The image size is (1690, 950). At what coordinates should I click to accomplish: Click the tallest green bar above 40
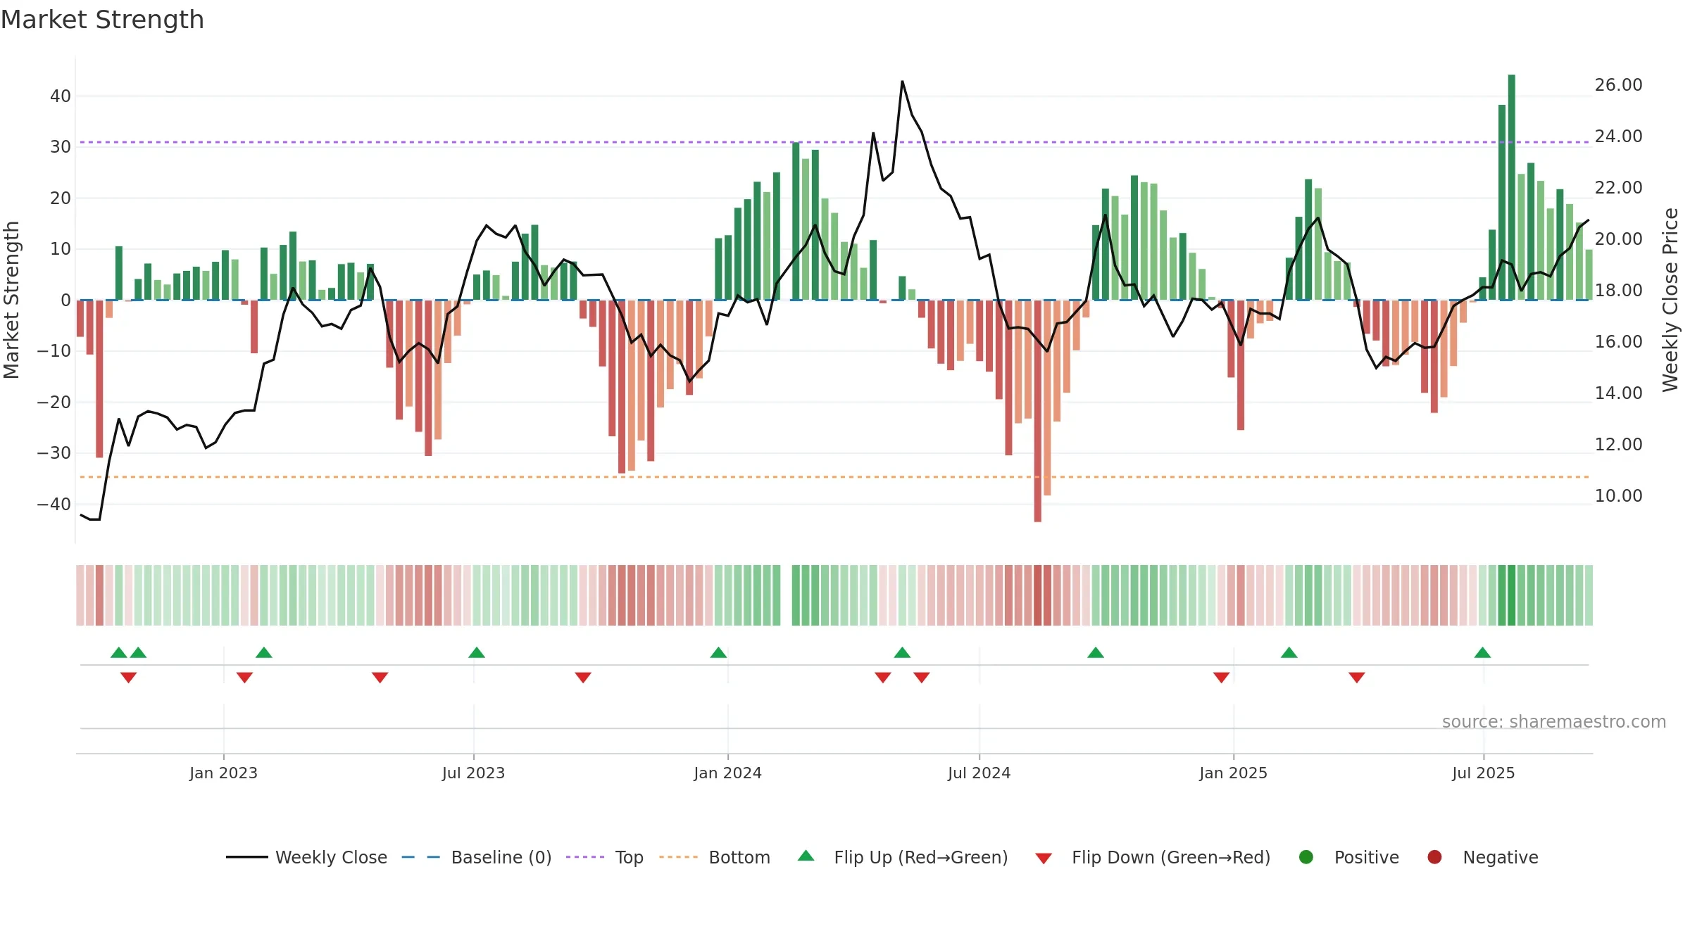(x=1512, y=187)
